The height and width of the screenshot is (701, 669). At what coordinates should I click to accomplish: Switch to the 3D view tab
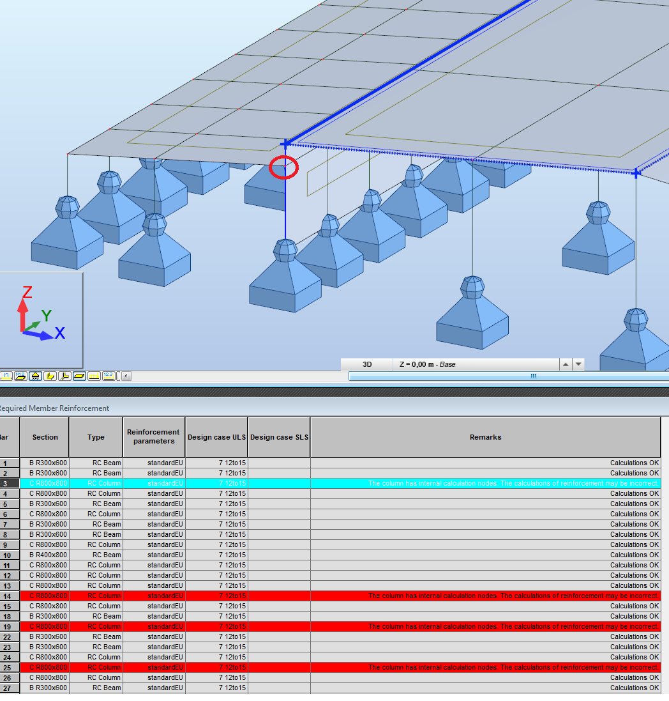click(366, 364)
